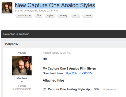Image resolution: width=126 pixels, height=97 pixels.
Task: Click the '1 posts' count
Action: [x=22, y=86]
